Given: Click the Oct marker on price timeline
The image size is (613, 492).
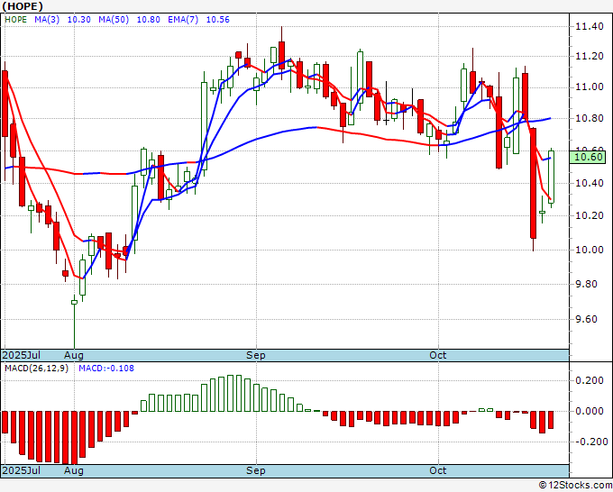Looking at the screenshot, I should tap(437, 355).
